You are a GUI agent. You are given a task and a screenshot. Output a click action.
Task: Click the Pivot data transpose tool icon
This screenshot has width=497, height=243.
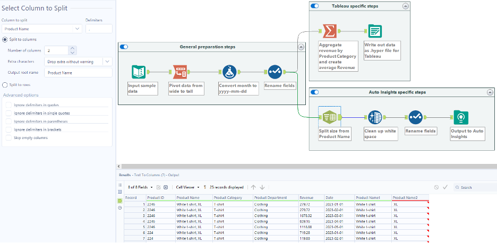pos(180,72)
